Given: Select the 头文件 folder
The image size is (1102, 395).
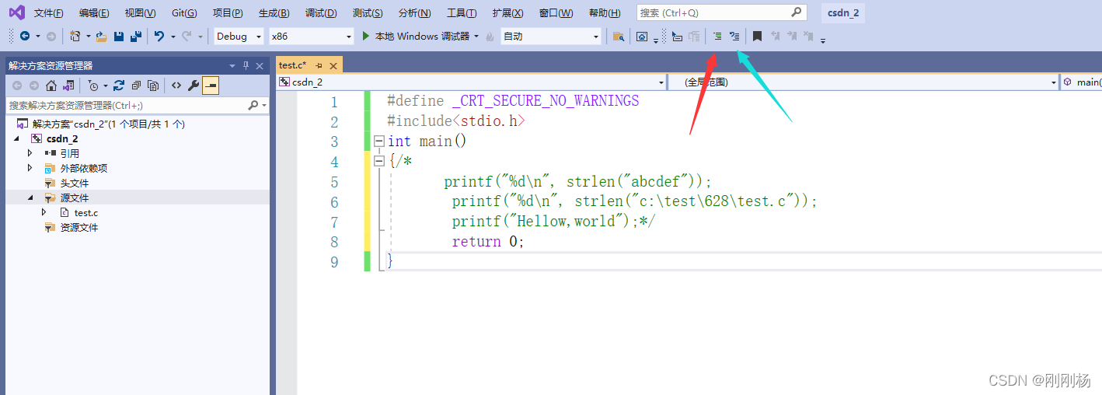Looking at the screenshot, I should tap(75, 183).
